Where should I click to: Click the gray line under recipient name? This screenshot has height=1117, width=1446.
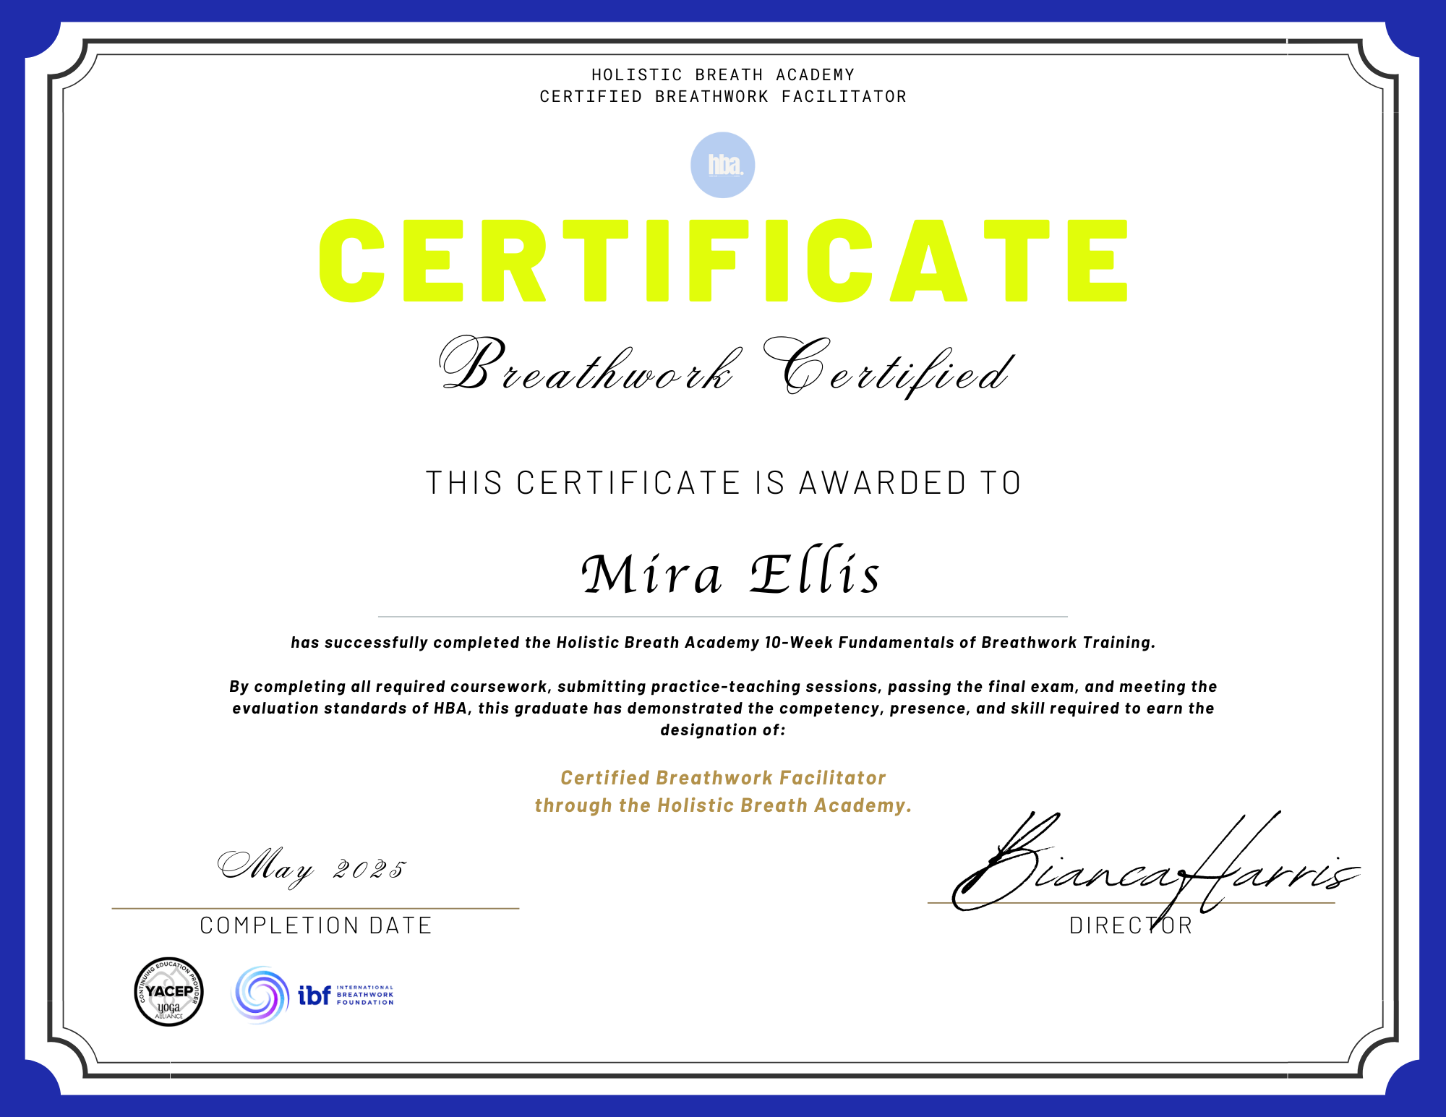coord(723,617)
